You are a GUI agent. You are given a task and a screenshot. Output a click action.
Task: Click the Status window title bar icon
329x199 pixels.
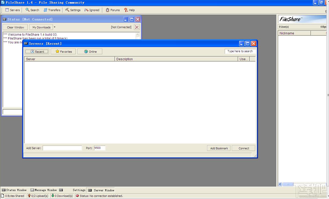tap(4, 19)
